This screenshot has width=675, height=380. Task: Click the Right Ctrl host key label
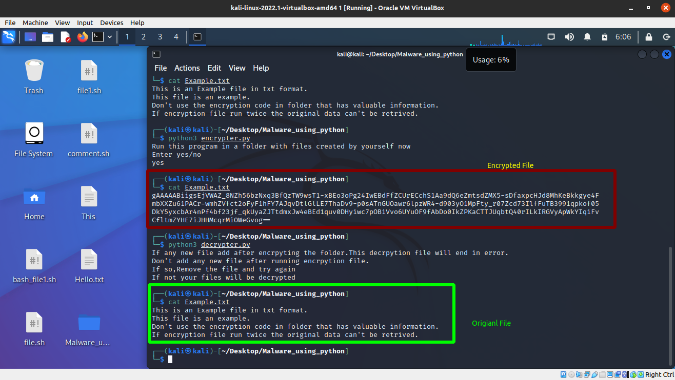660,374
